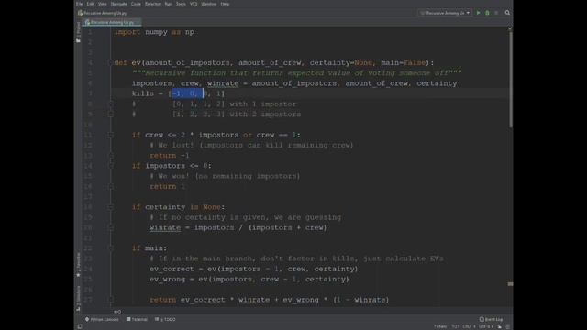Image resolution: width=587 pixels, height=330 pixels.
Task: Click the inspection status chevron at editor top right
Action: point(510,28)
